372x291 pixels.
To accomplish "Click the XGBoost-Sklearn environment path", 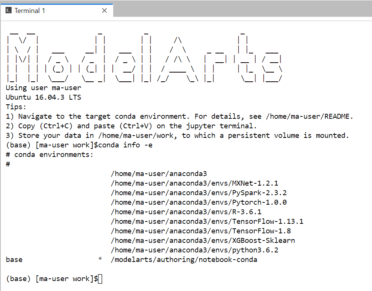I will pos(203,240).
